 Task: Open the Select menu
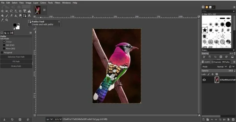click(x=15, y=3)
